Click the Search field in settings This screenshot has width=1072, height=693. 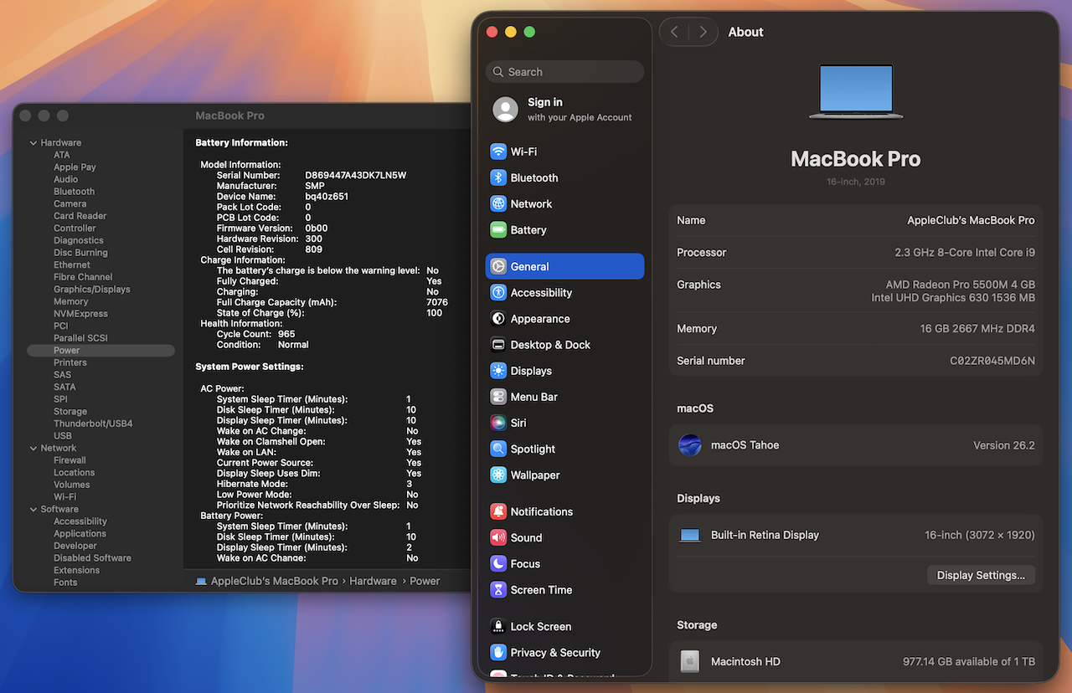[x=565, y=72]
